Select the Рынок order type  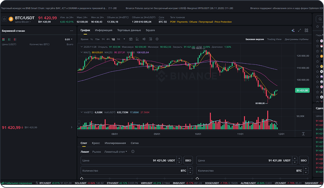[96, 152]
